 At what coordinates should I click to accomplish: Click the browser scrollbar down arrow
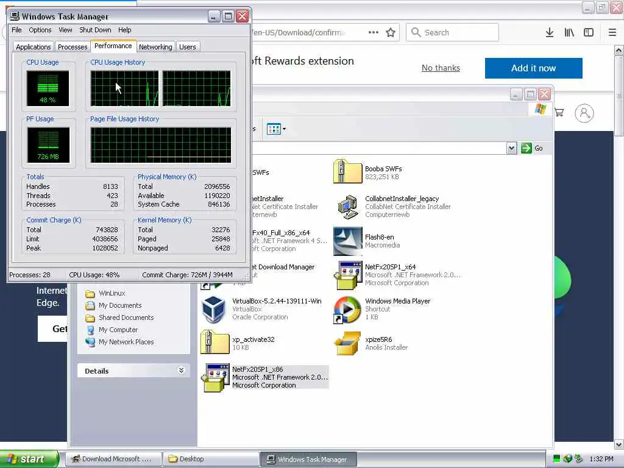(619, 444)
